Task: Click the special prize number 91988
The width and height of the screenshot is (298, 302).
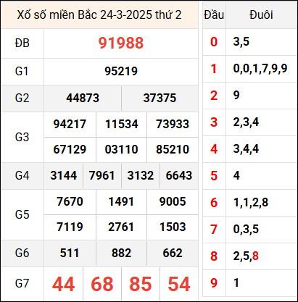Action: click(121, 43)
